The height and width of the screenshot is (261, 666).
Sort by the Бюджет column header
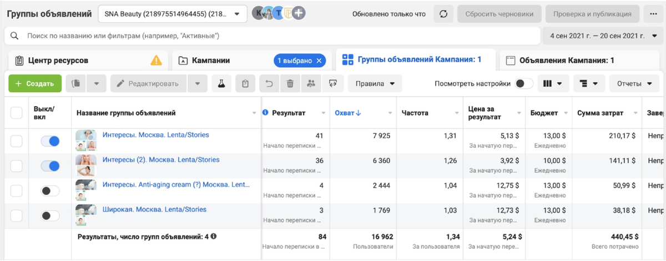[x=544, y=113]
